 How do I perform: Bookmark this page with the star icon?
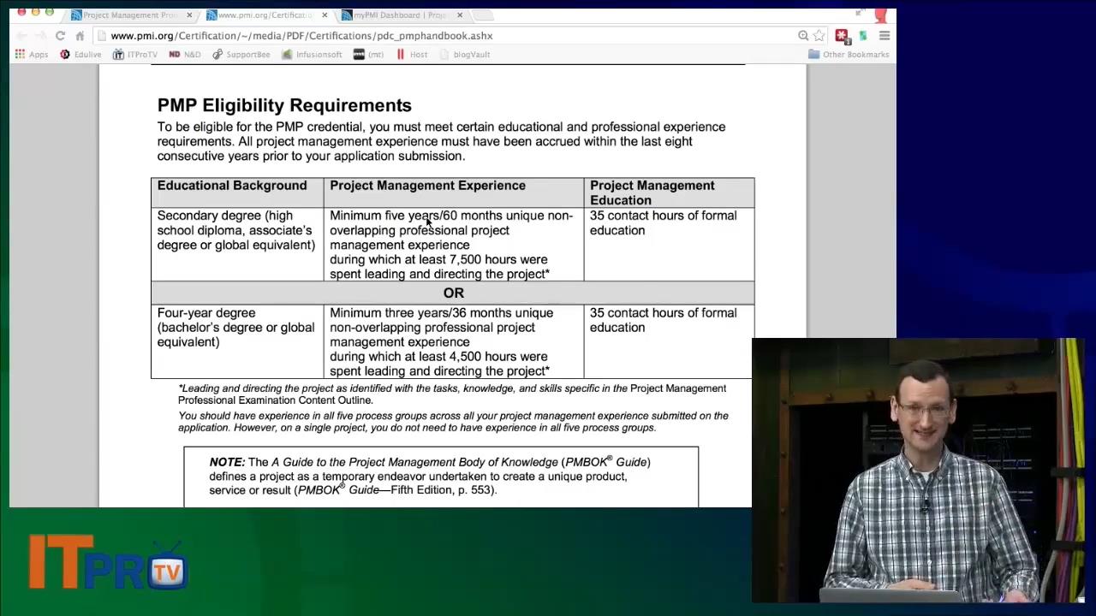(x=819, y=36)
